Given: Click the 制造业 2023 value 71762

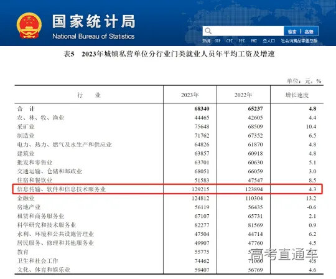Looking at the screenshot, I should point(202,136).
